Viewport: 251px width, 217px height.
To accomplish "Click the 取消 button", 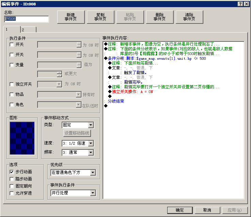I will pos(207,210).
